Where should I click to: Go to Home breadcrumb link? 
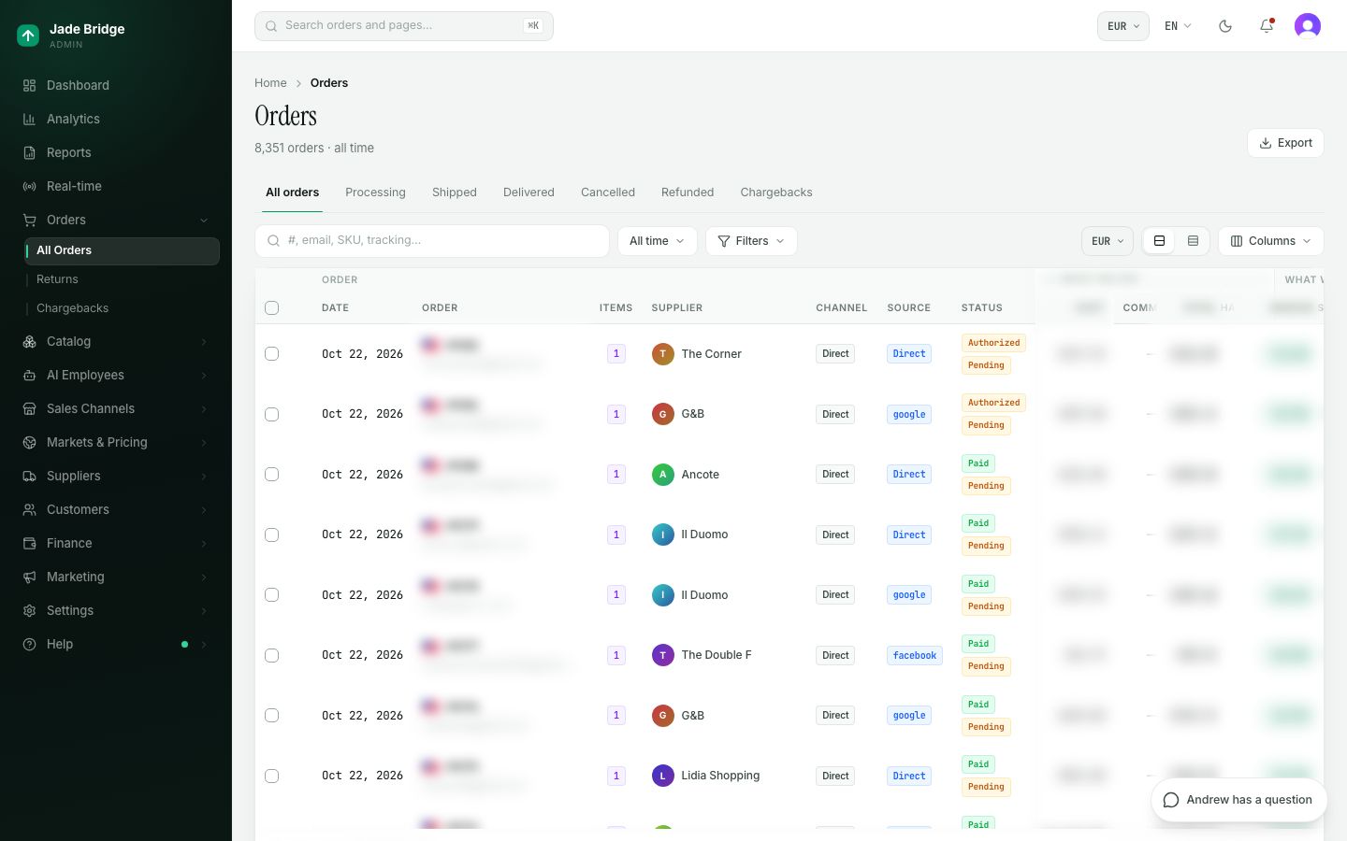270,83
